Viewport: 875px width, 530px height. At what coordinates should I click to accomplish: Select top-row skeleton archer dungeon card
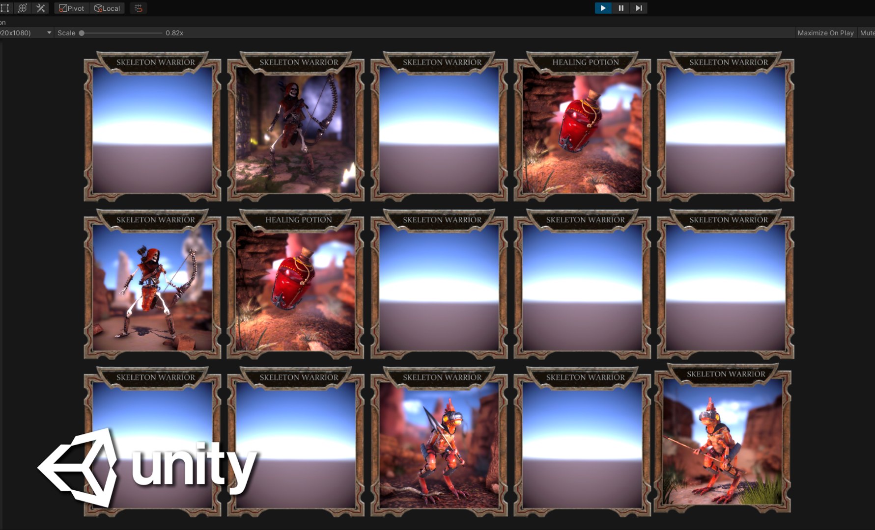(x=296, y=126)
